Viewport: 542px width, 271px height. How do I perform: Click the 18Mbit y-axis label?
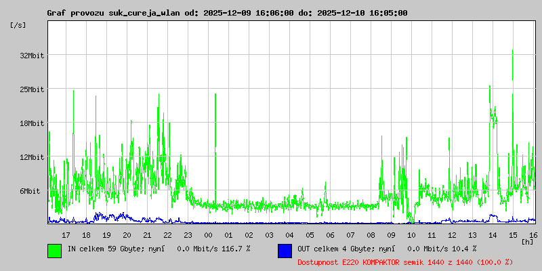click(32, 123)
